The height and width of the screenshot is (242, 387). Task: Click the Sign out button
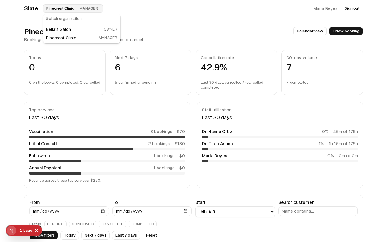click(352, 8)
